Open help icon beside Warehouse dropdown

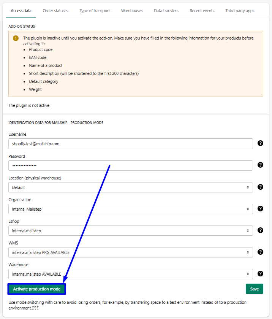tap(260, 273)
